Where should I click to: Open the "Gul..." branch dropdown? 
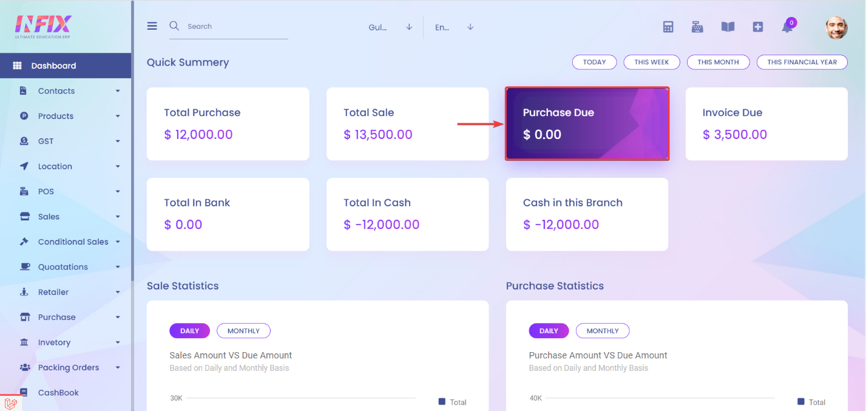tap(390, 27)
